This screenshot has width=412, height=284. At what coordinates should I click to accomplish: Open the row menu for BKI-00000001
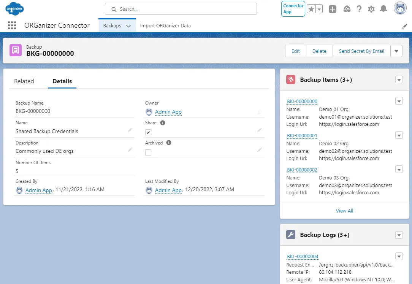399,135
